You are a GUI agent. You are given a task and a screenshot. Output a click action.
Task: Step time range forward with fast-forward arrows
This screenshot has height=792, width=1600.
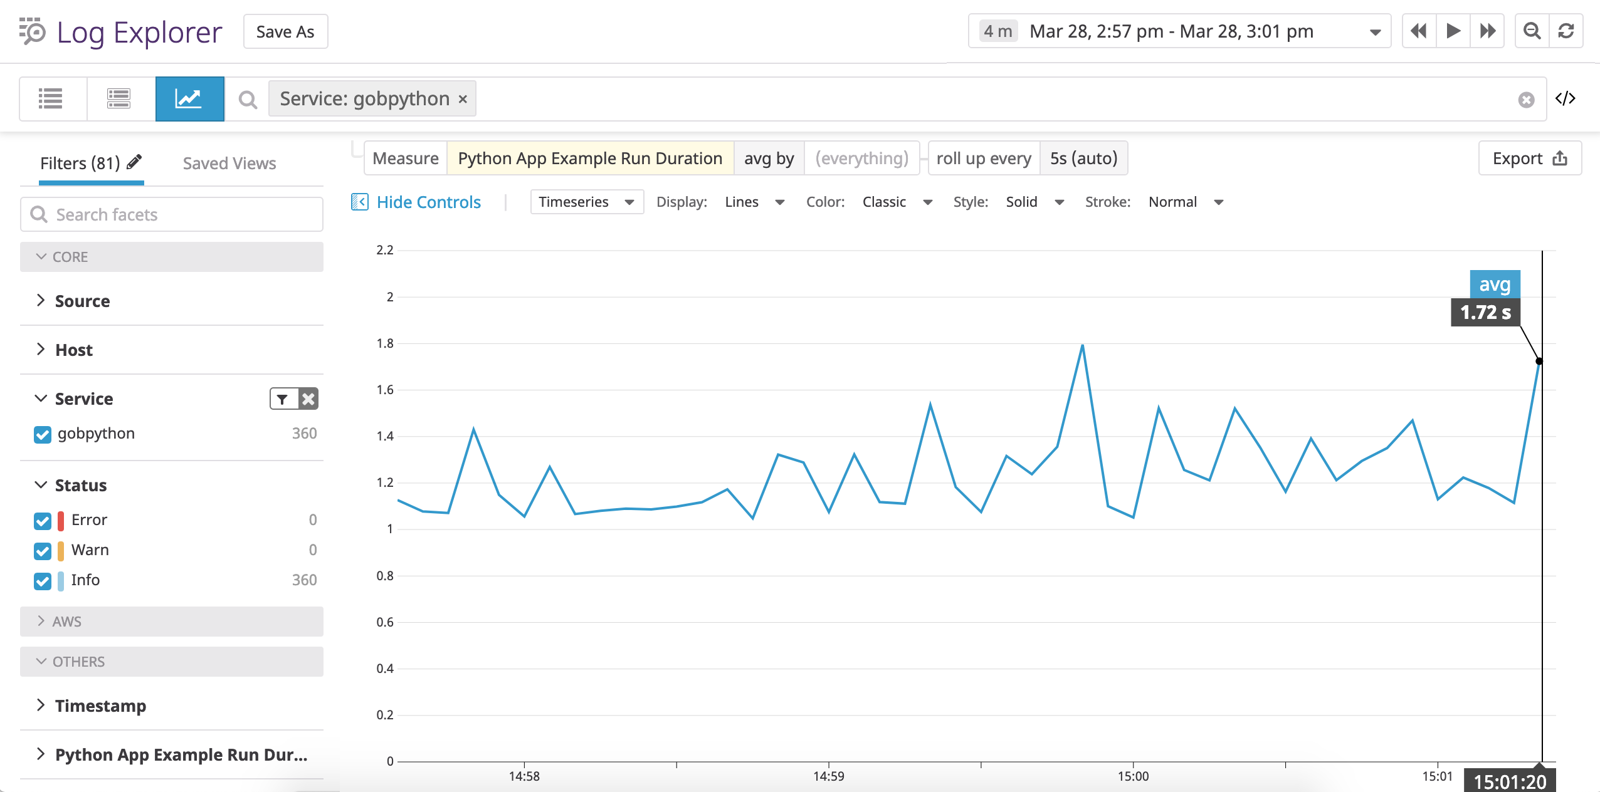click(1487, 30)
